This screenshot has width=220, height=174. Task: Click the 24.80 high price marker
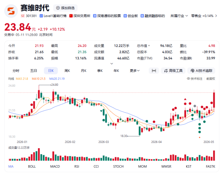click(55, 85)
